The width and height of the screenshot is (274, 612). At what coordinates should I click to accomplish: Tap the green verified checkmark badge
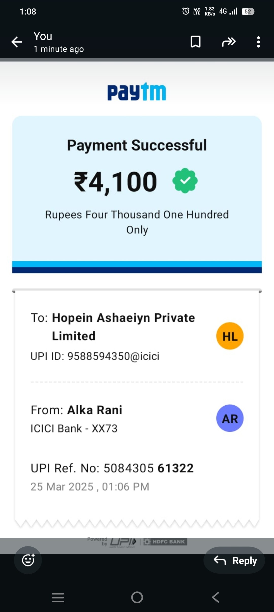(185, 181)
